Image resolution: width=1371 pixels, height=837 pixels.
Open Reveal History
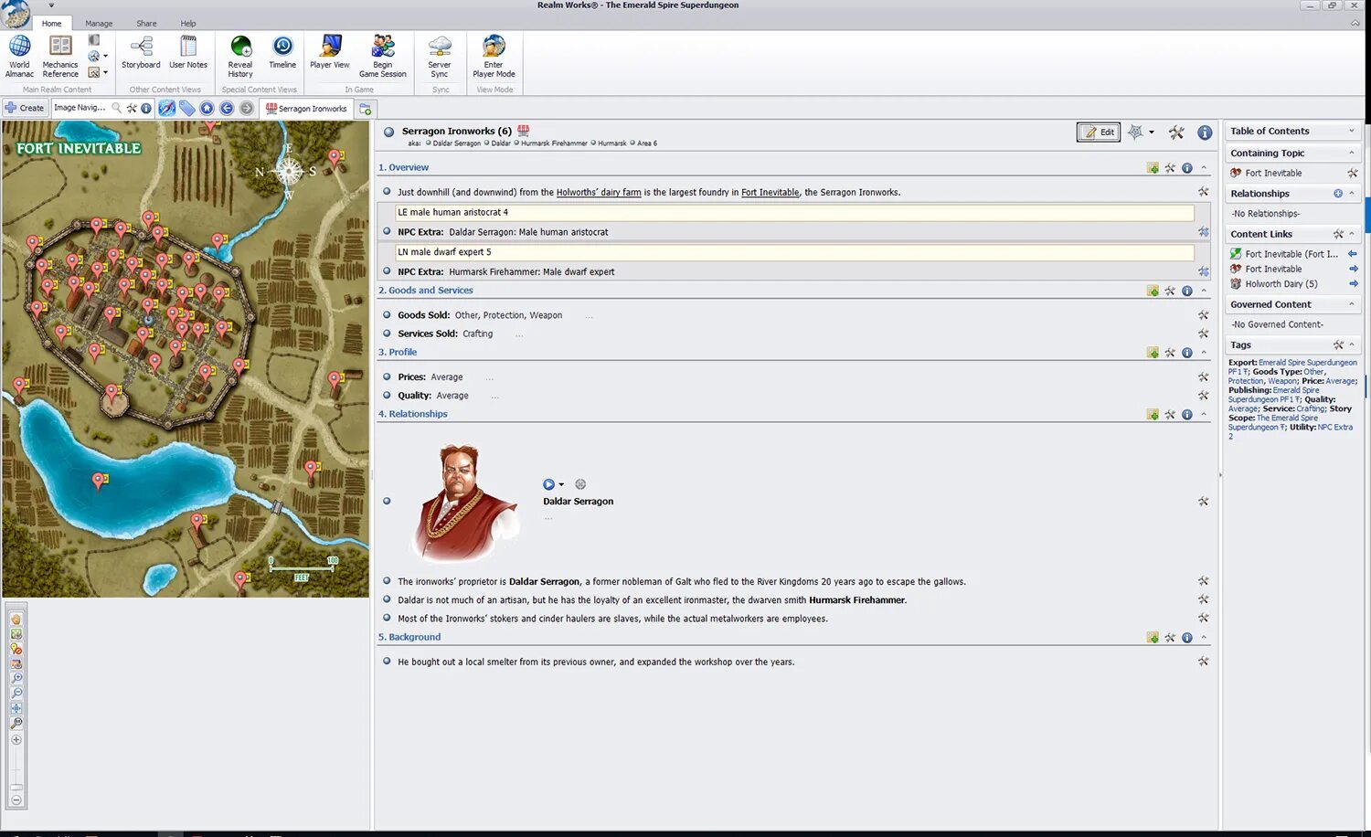click(x=240, y=56)
